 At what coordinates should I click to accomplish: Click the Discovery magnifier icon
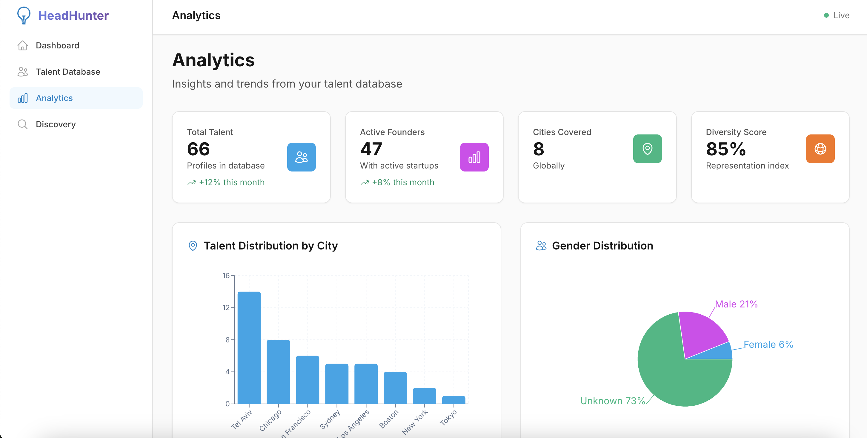(23, 124)
